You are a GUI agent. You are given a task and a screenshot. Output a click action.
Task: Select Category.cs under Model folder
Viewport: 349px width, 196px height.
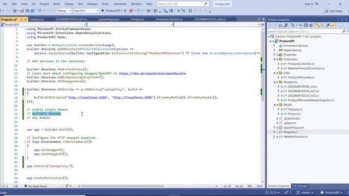click(295, 109)
